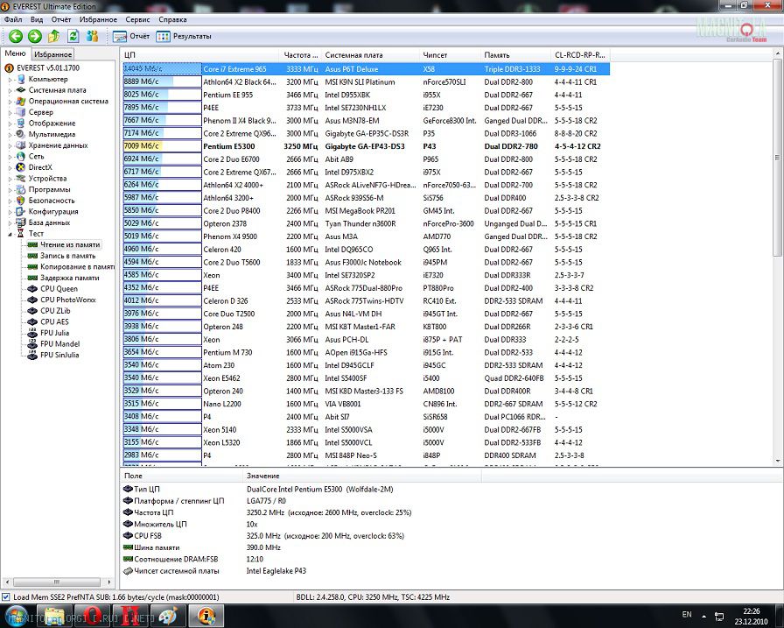This screenshot has height=628, width=784.
Task: Switch to the Меню tab
Action: (15, 53)
